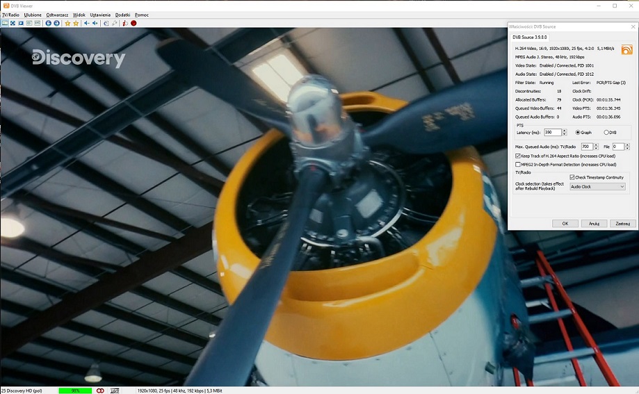Click the 16:9 aspect ratio status icon
The height and width of the screenshot is (394, 639).
coord(115,391)
